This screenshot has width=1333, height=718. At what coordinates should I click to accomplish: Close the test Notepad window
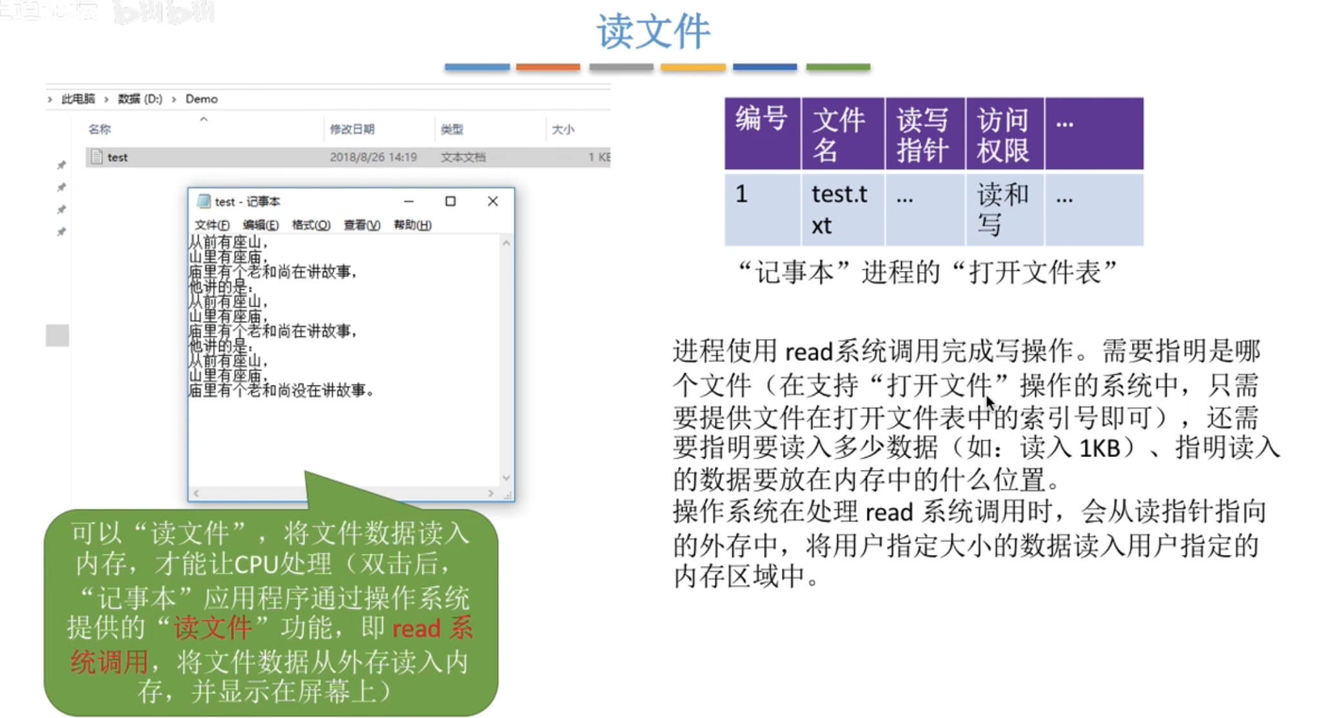click(492, 201)
